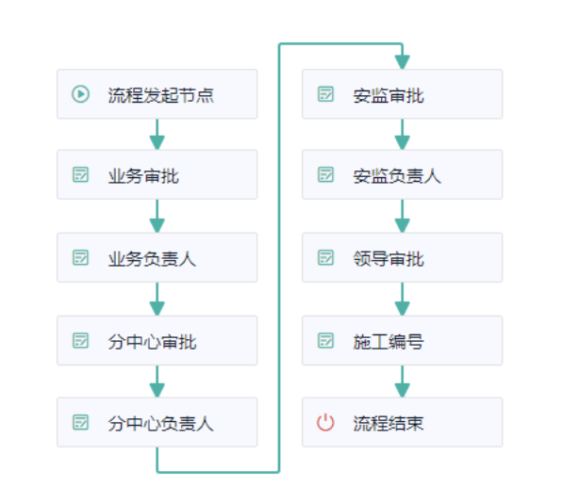
Task: Click the form icon beside 安监负责人
Action: point(326,175)
